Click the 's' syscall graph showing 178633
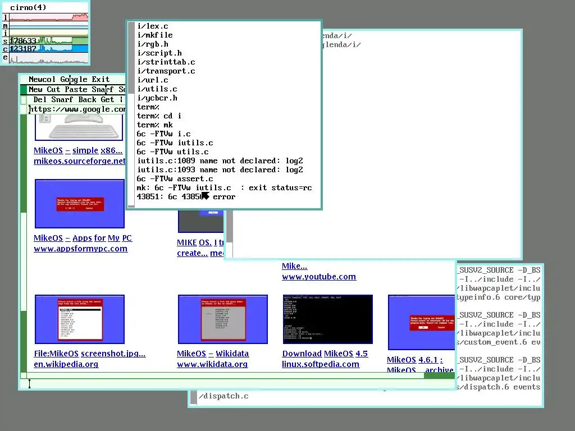The width and height of the screenshot is (575, 431). [x=48, y=40]
